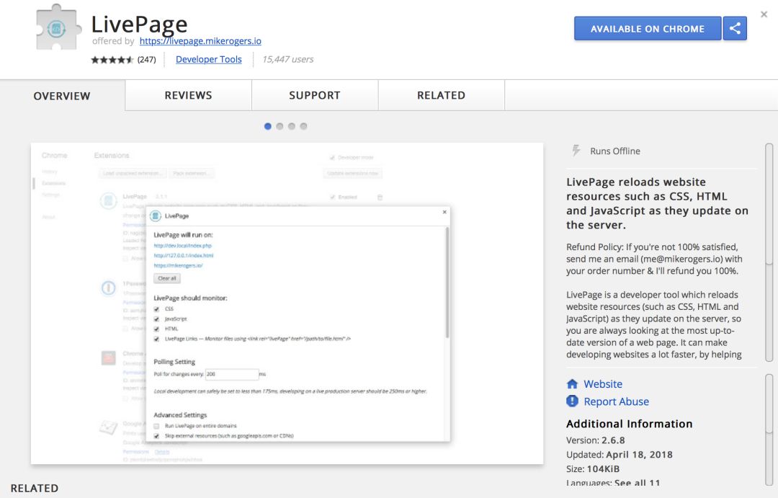Click the Version: 2.6.8 text

596,440
